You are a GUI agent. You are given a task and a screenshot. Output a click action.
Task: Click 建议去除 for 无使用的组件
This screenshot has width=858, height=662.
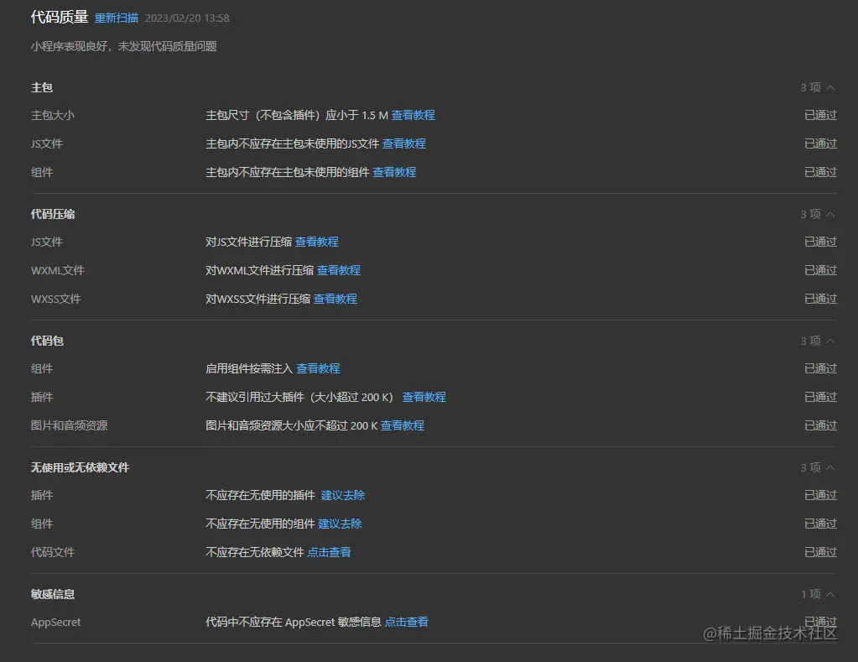(x=340, y=524)
